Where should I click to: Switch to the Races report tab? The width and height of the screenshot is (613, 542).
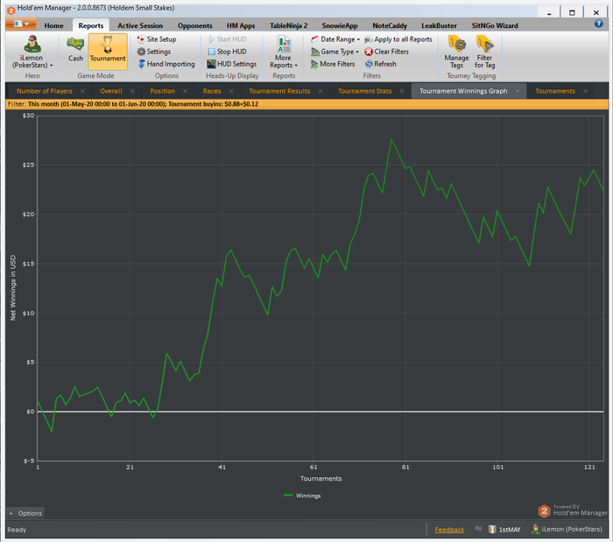(x=212, y=91)
